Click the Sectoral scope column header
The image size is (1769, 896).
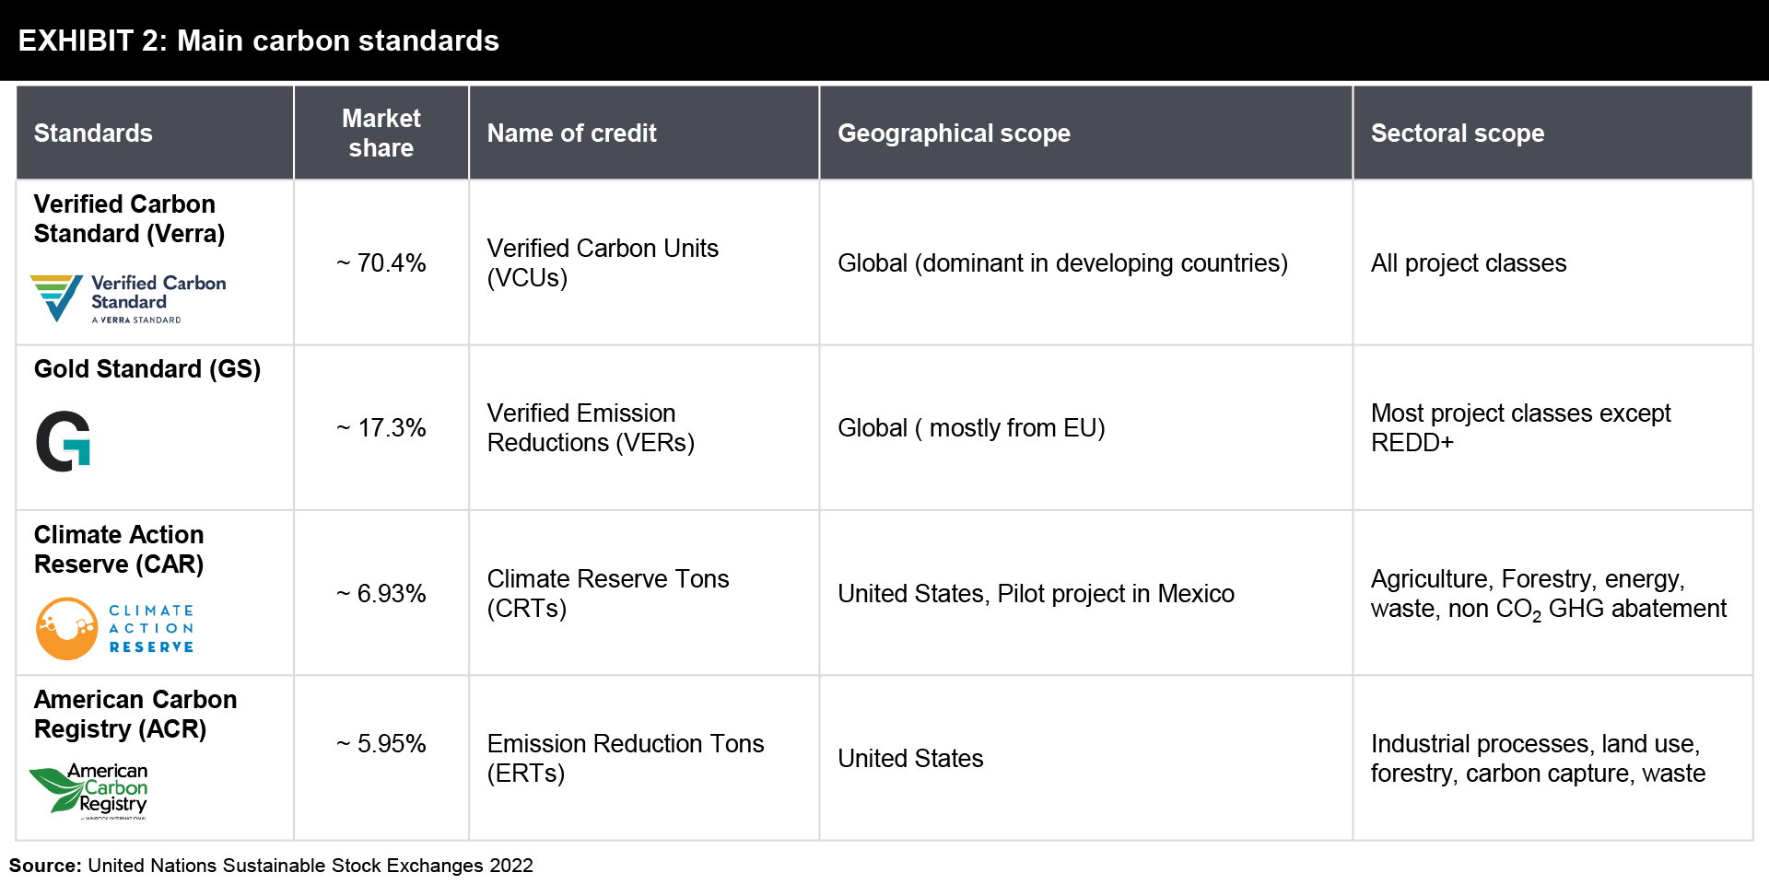coord(1457,134)
